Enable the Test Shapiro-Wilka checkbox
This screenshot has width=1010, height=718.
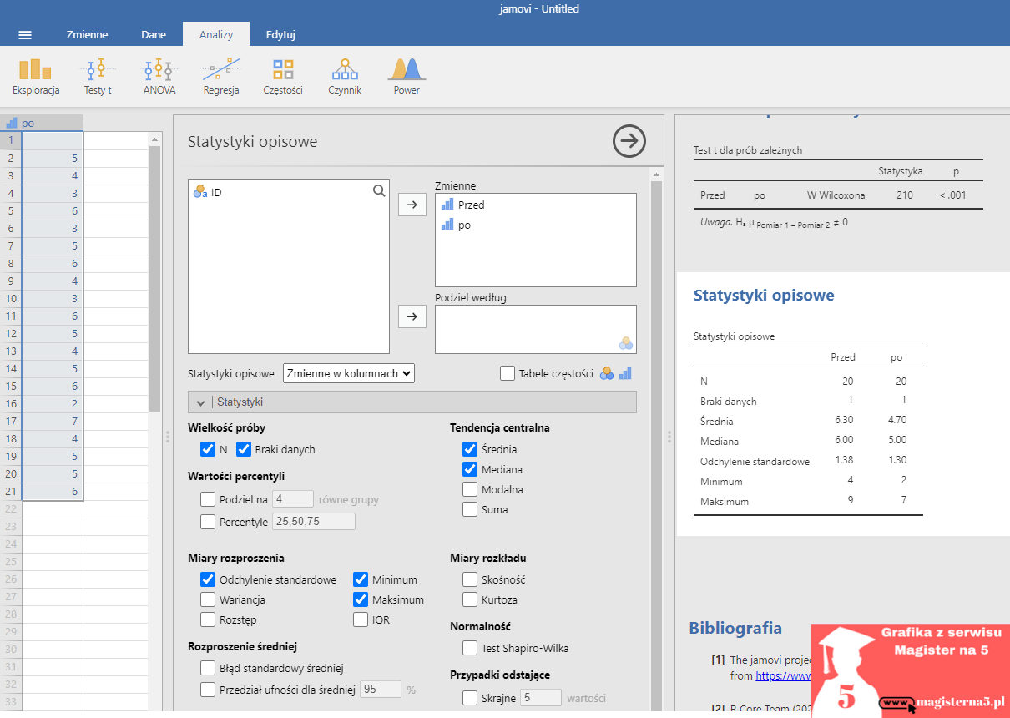point(470,648)
